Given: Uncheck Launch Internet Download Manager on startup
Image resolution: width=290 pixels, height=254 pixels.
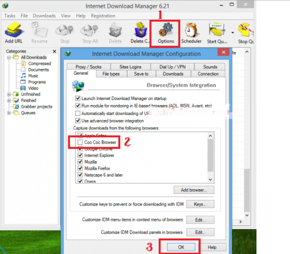Looking at the screenshot, I should point(77,98).
